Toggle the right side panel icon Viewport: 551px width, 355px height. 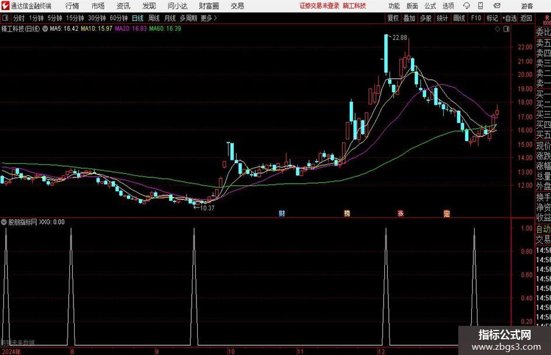tap(506, 29)
